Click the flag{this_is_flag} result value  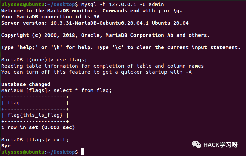pos(35,115)
